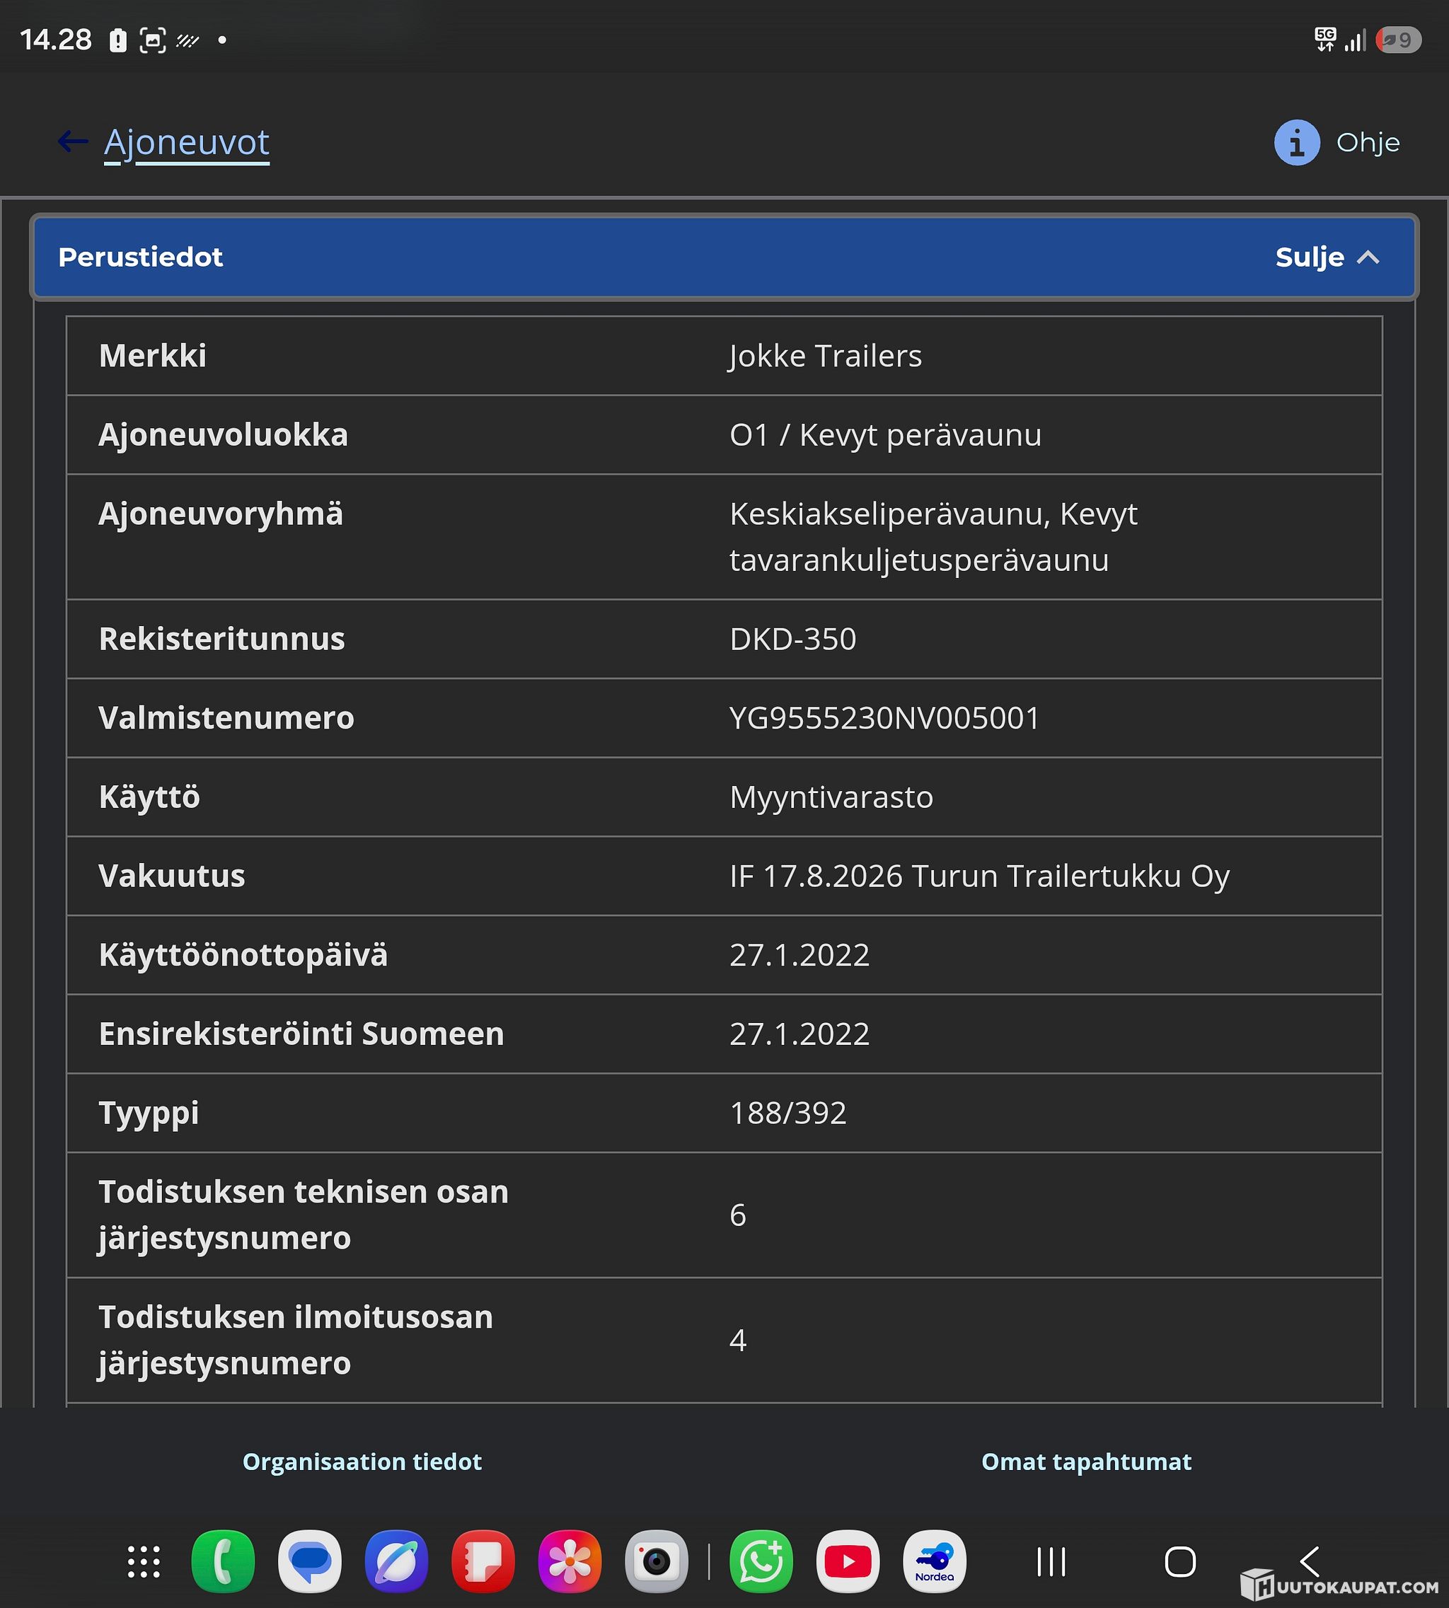Viewport: 1449px width, 1608px height.
Task: Launch the Nordea banking app
Action: (x=935, y=1561)
